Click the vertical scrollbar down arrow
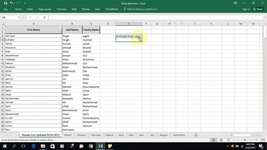This screenshot has width=267, height=150. pyautogui.click(x=265, y=131)
